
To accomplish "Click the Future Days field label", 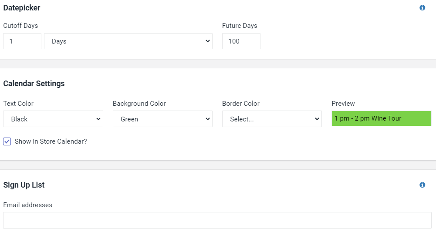I will 240,26.
